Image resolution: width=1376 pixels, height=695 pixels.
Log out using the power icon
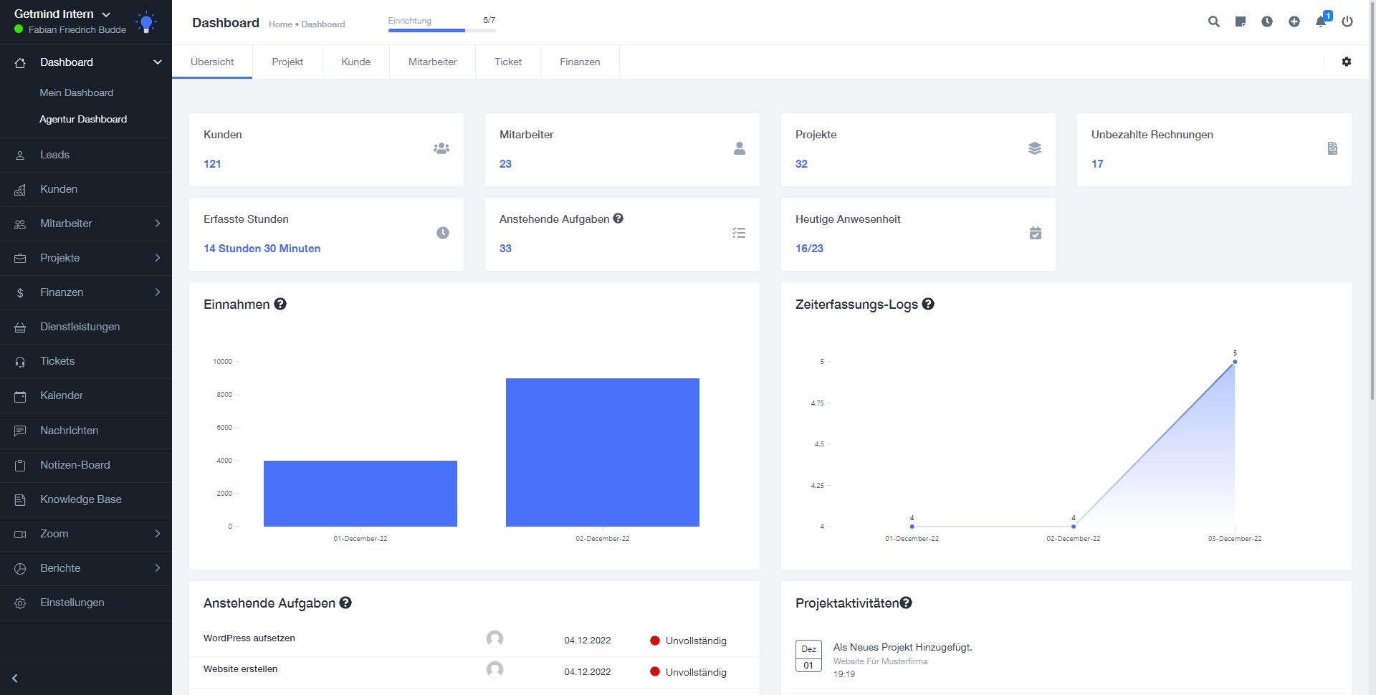[1348, 22]
